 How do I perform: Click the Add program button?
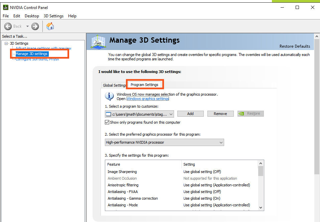tap(190, 114)
